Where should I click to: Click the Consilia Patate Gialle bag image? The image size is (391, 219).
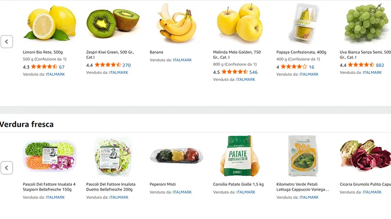click(239, 156)
